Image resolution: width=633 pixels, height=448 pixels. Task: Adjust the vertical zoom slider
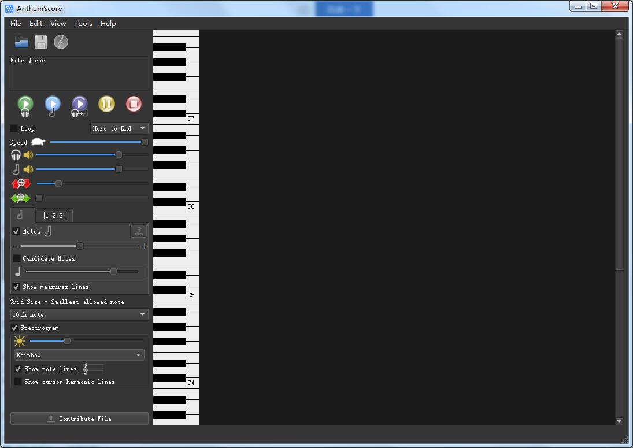click(92, 184)
